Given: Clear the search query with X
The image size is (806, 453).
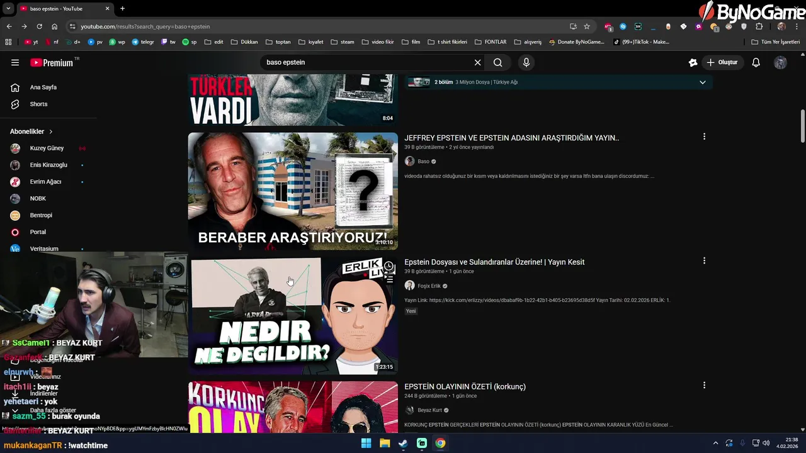Looking at the screenshot, I should point(477,62).
